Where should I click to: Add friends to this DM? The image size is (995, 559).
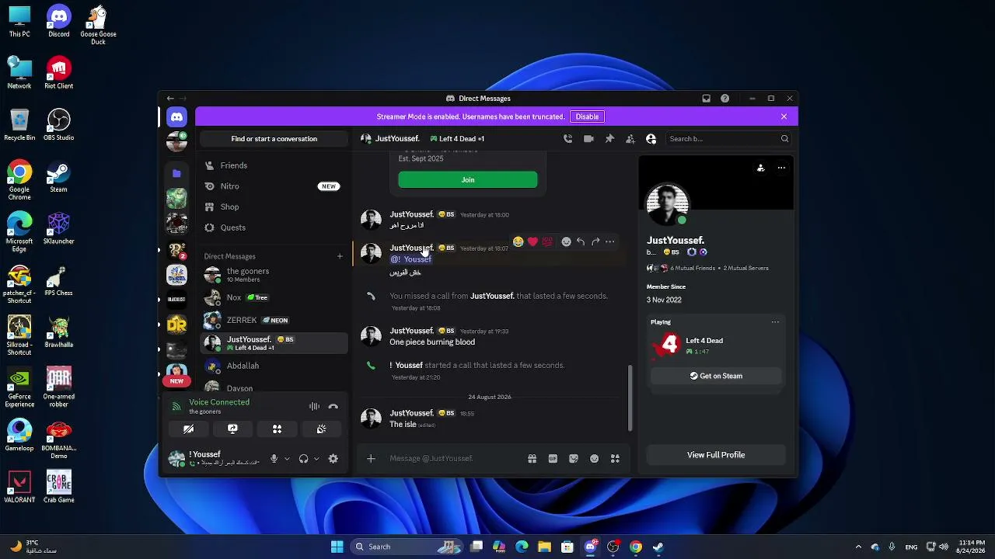pos(630,139)
